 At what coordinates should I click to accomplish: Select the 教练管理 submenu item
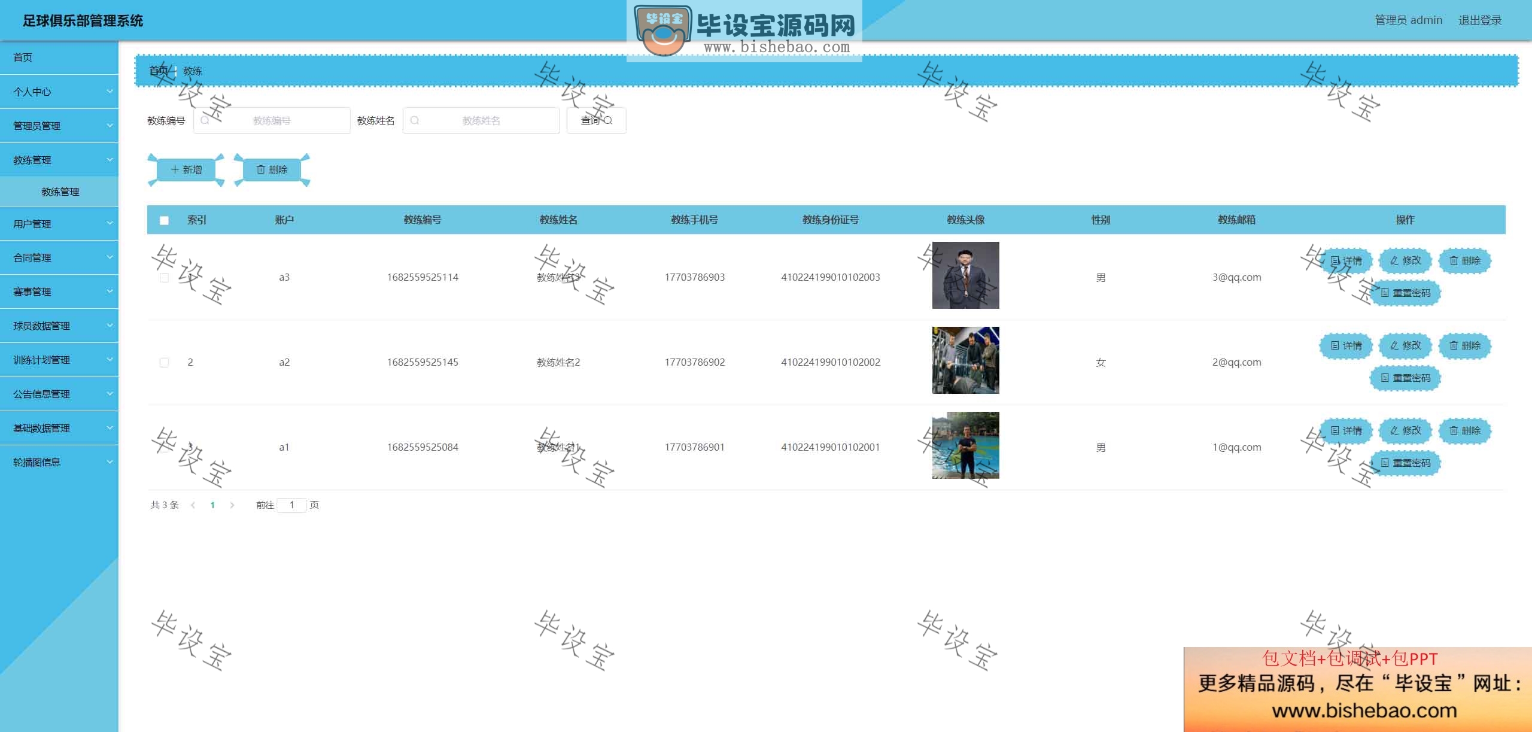59,192
